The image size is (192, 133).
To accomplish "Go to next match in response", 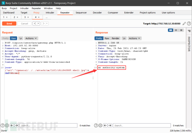I will [110, 125].
